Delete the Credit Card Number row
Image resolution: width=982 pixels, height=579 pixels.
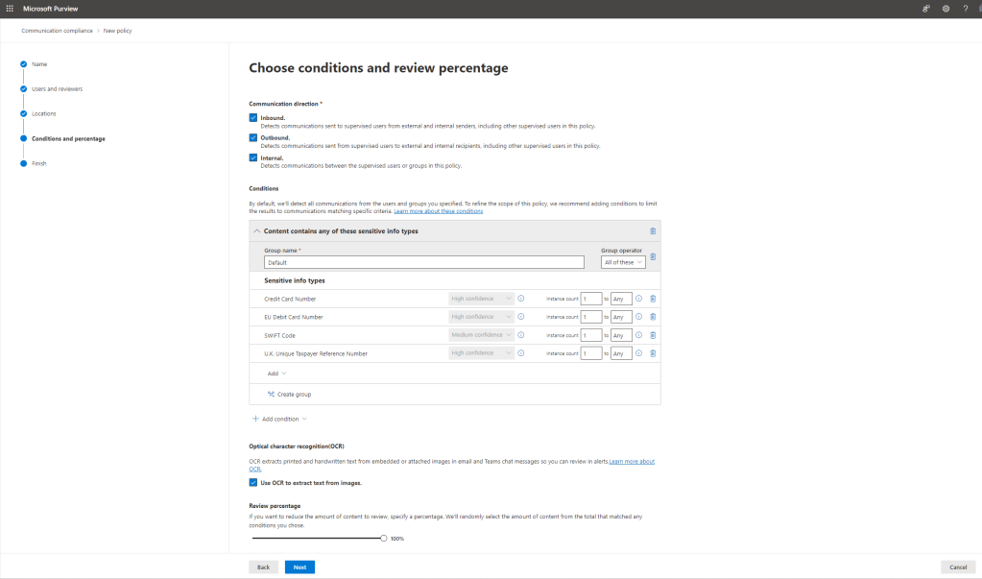coord(653,299)
